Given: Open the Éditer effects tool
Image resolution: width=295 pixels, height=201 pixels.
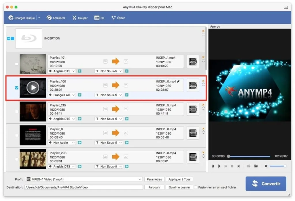Looking at the screenshot, I should (118, 18).
